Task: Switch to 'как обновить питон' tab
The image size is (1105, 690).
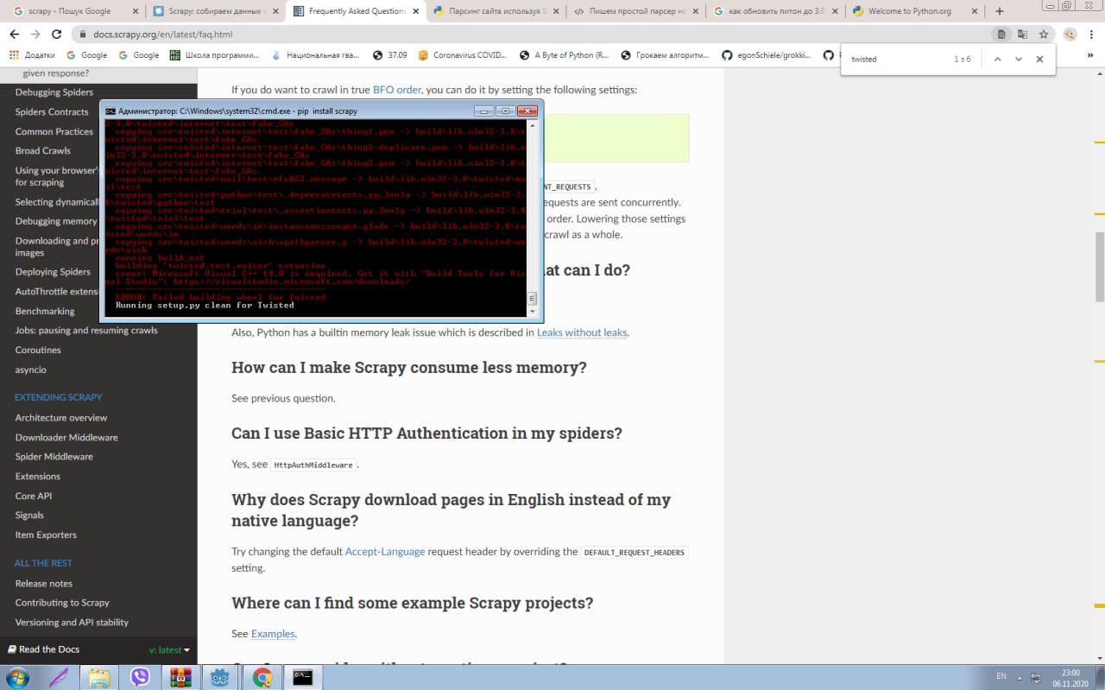Action: click(774, 11)
